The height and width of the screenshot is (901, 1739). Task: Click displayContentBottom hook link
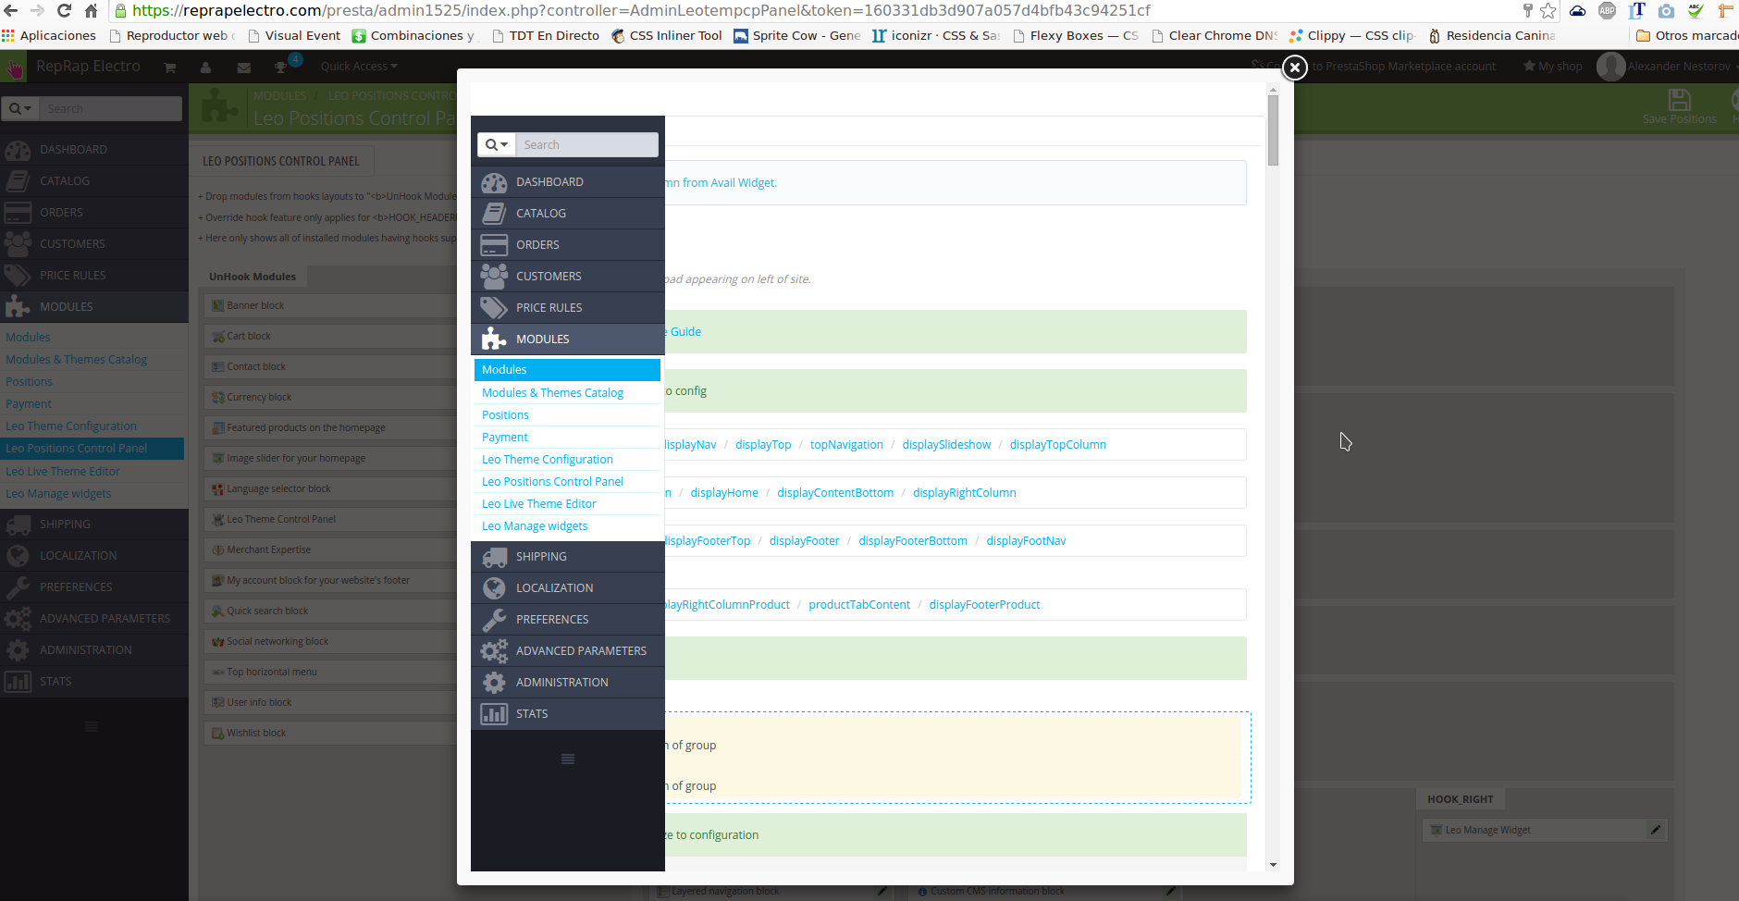pos(835,493)
